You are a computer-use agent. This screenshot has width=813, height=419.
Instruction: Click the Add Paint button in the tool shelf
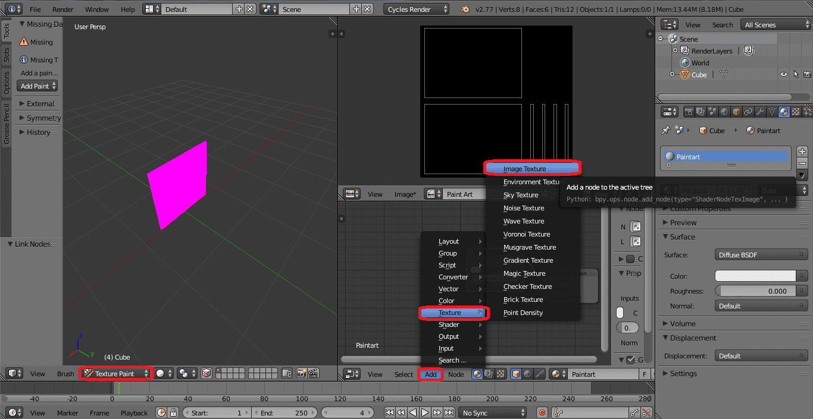37,86
